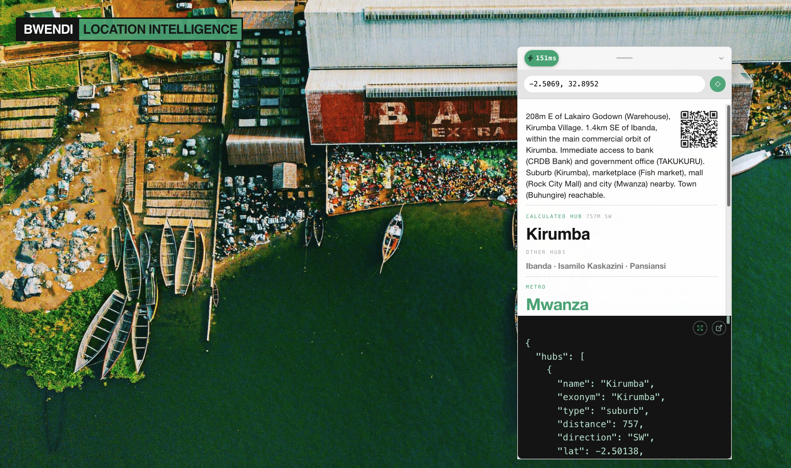Click the "hubs" key in JSON
The width and height of the screenshot is (791, 468).
pos(552,357)
